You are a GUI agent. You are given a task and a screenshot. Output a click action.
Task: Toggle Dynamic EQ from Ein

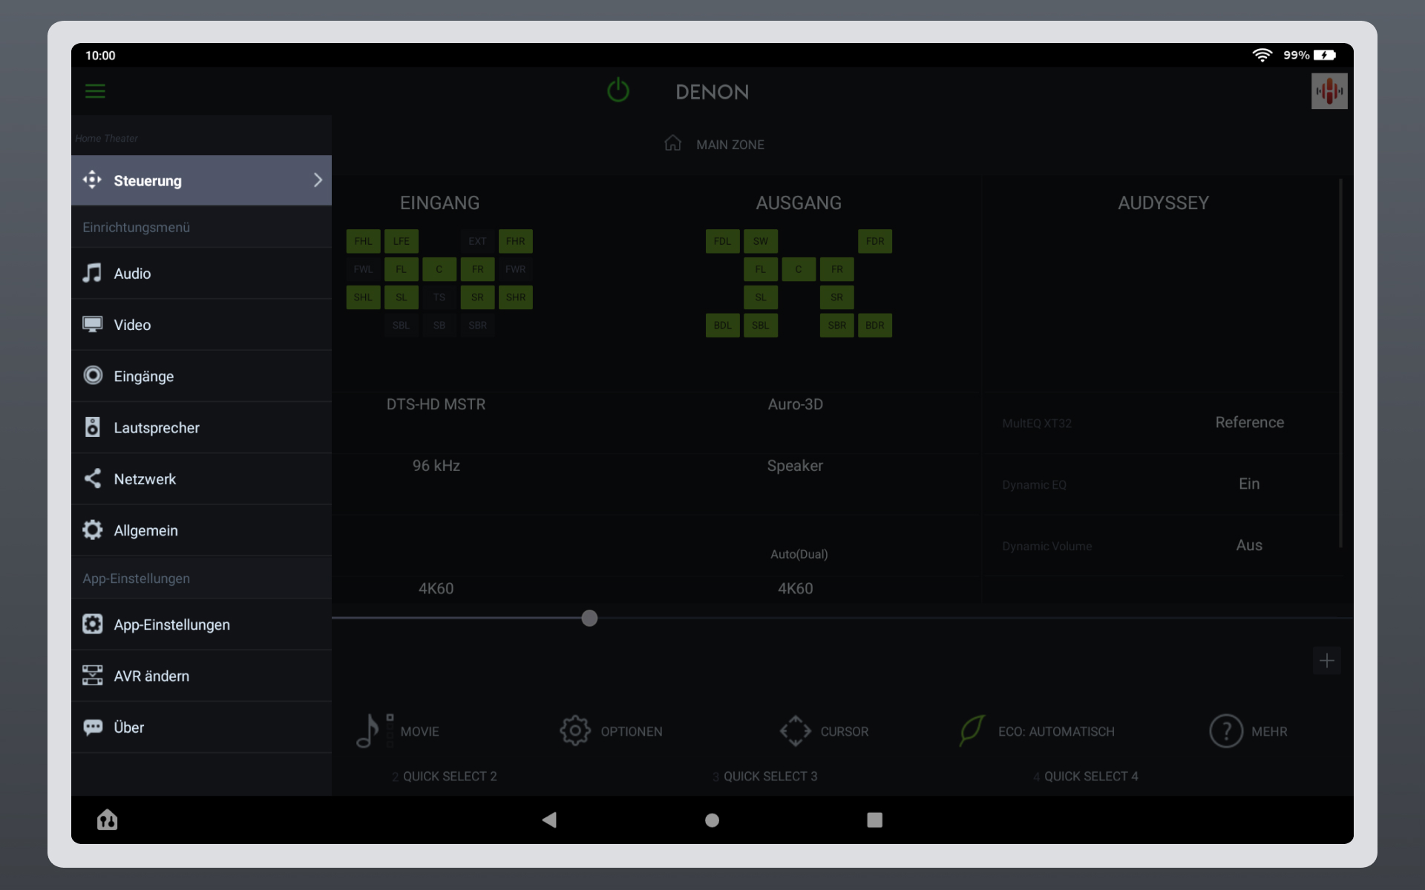click(x=1249, y=484)
